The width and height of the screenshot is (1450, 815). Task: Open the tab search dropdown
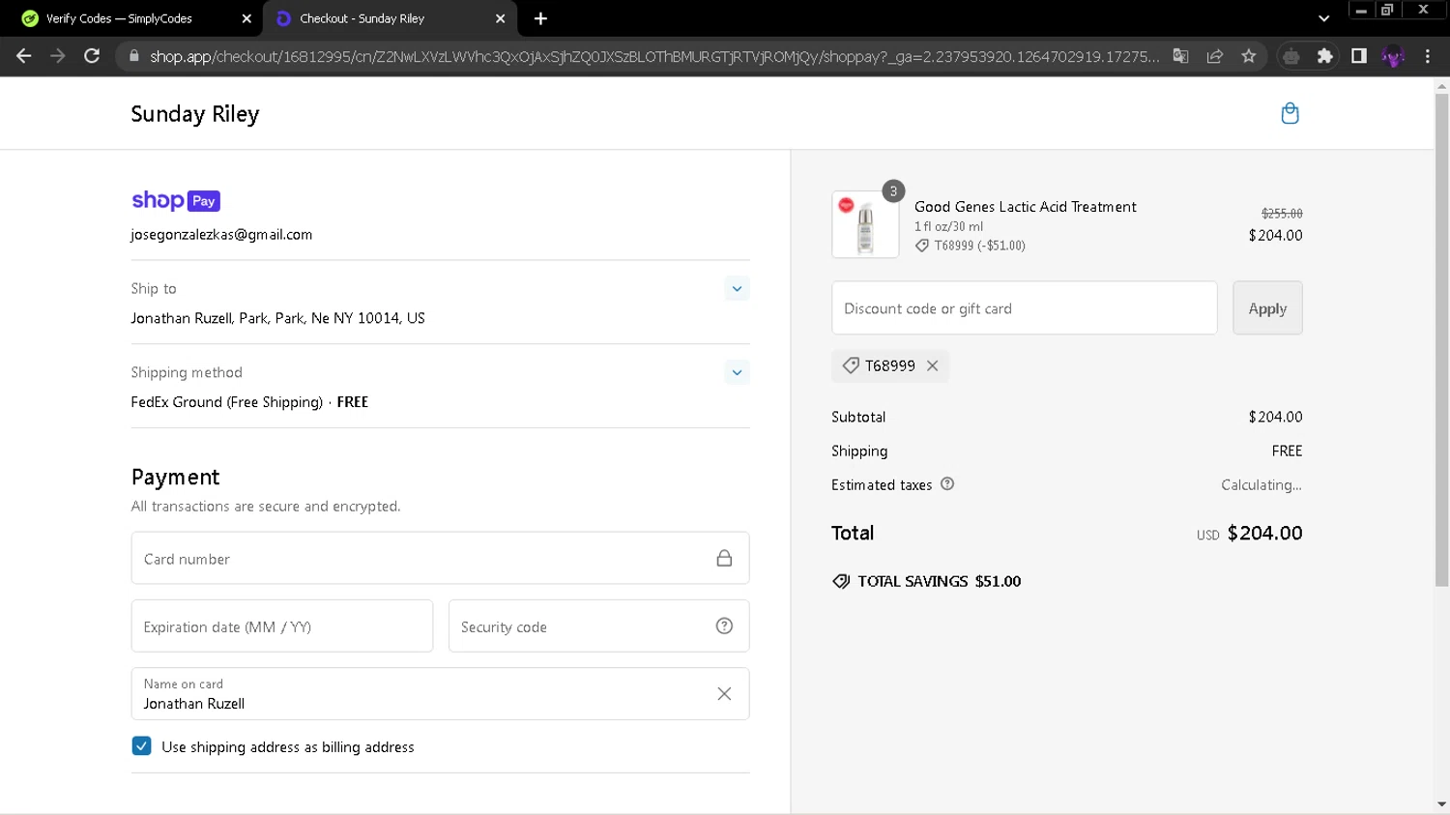(1323, 18)
